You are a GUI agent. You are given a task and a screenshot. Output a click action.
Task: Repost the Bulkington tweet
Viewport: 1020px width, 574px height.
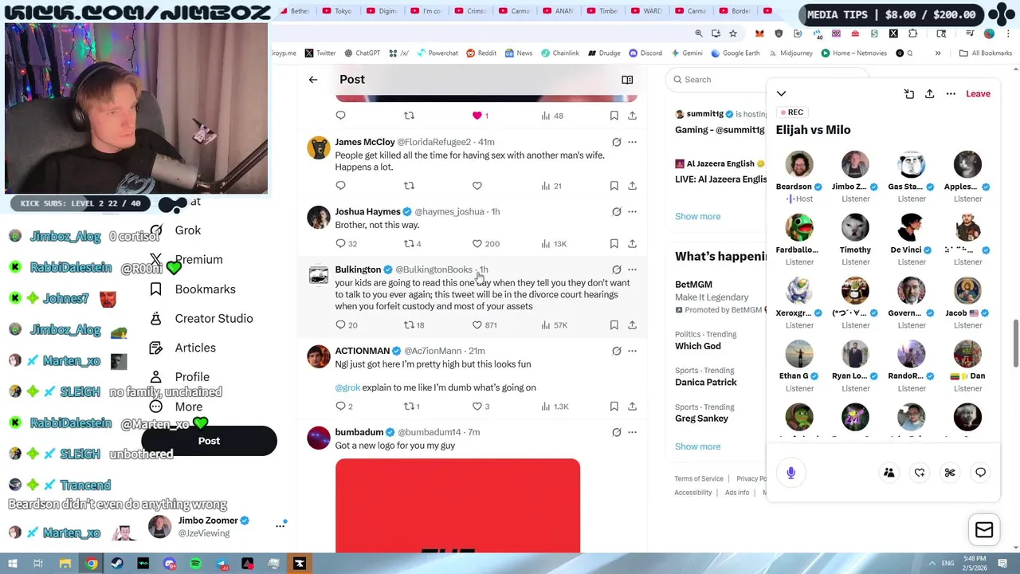(409, 325)
